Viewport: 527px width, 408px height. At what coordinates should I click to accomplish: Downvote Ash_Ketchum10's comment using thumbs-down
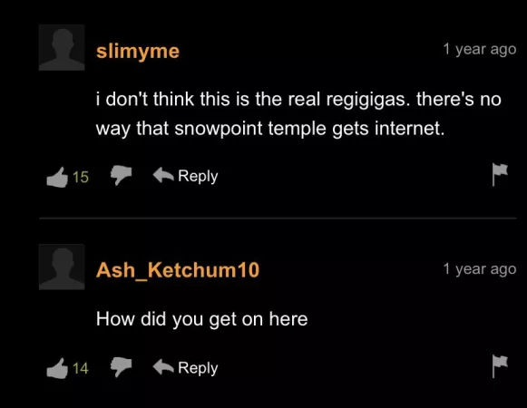coord(121,366)
